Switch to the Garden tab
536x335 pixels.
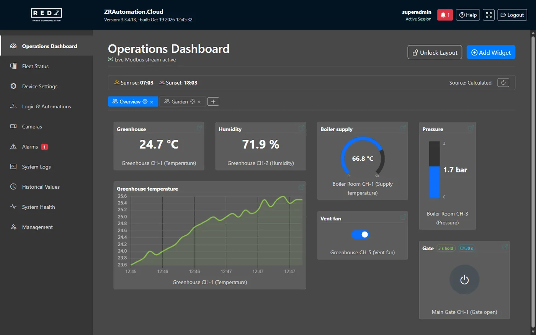point(182,101)
